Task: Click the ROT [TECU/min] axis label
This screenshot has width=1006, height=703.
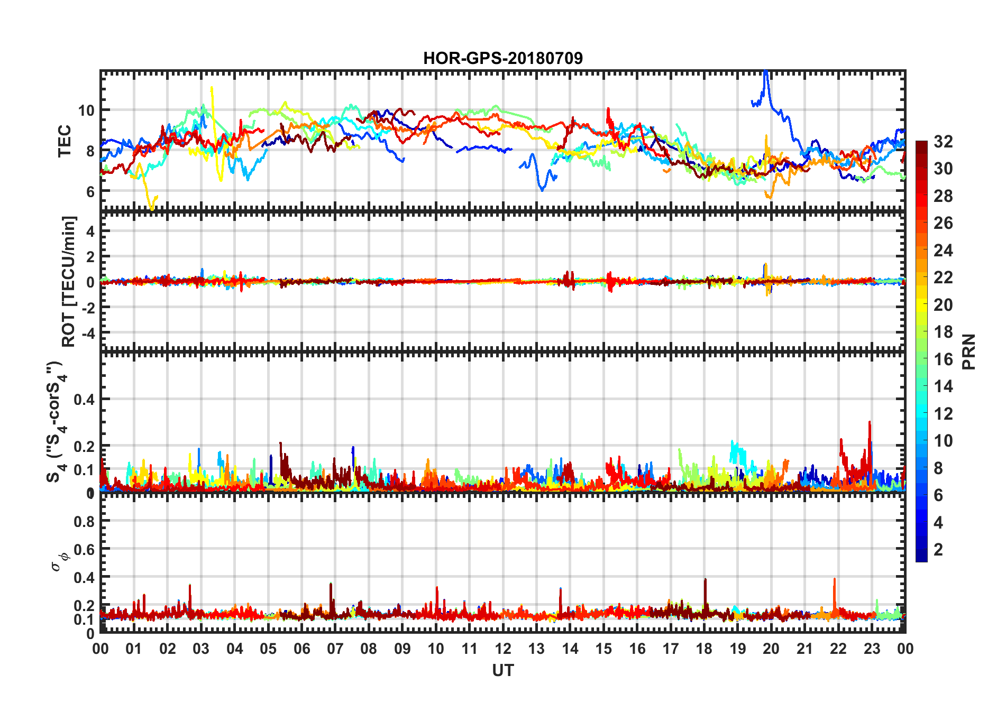Action: coord(69,282)
